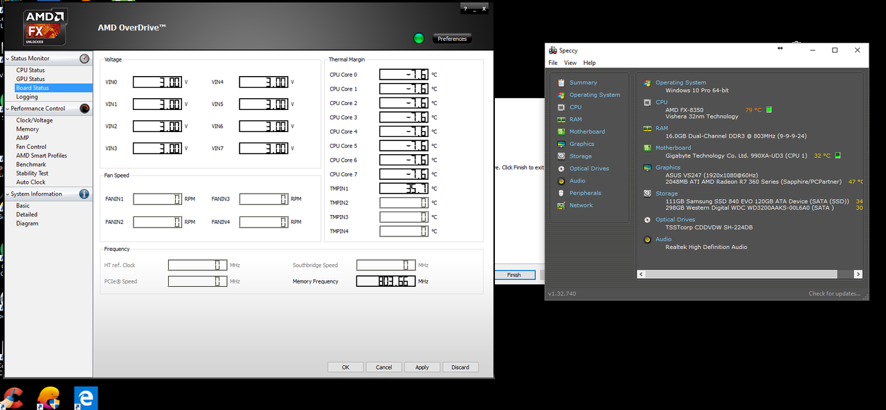Open the Graphics heading link in Speccy summary
The height and width of the screenshot is (410, 886).
coord(668,167)
